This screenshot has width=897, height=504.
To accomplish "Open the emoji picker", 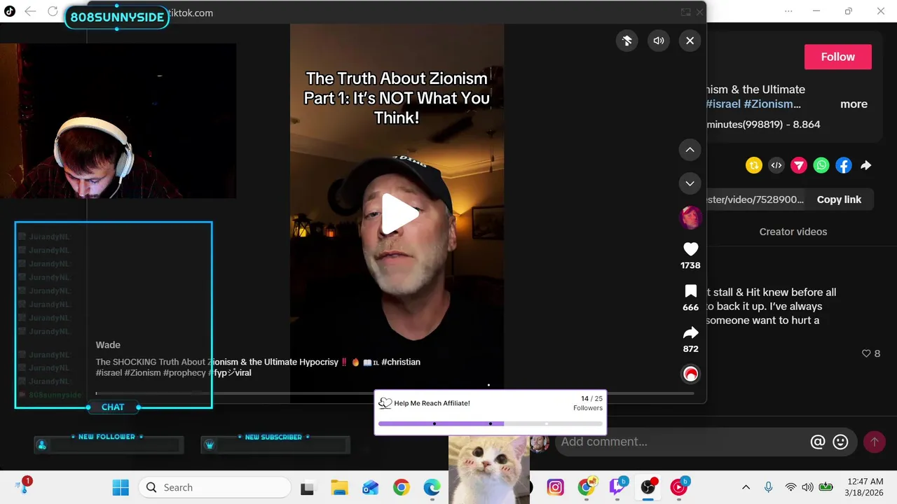I will click(x=840, y=442).
